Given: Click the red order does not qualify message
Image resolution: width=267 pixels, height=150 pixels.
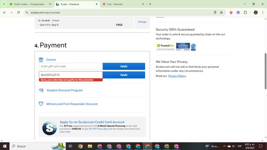Looking at the screenshot, I should click(71, 80).
